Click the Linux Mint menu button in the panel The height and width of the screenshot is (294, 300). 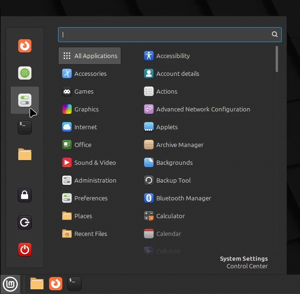click(10, 284)
